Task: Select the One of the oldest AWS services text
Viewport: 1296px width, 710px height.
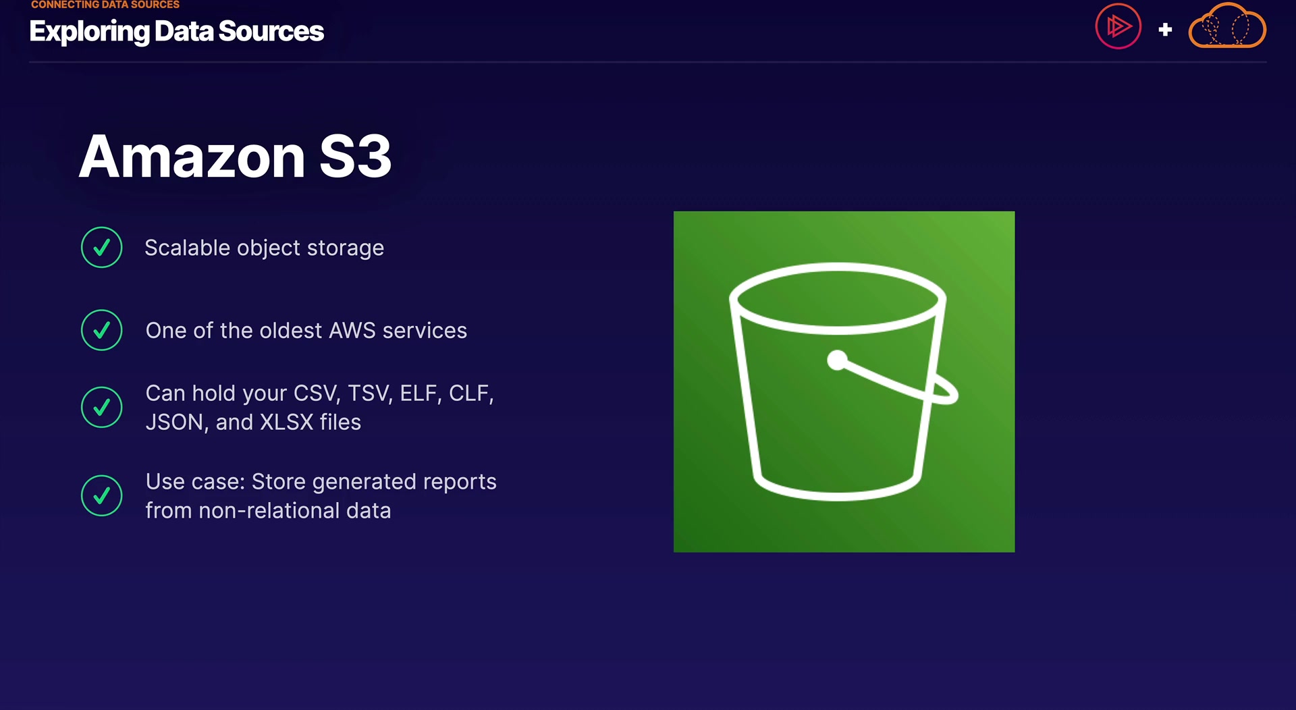Action: 306,331
